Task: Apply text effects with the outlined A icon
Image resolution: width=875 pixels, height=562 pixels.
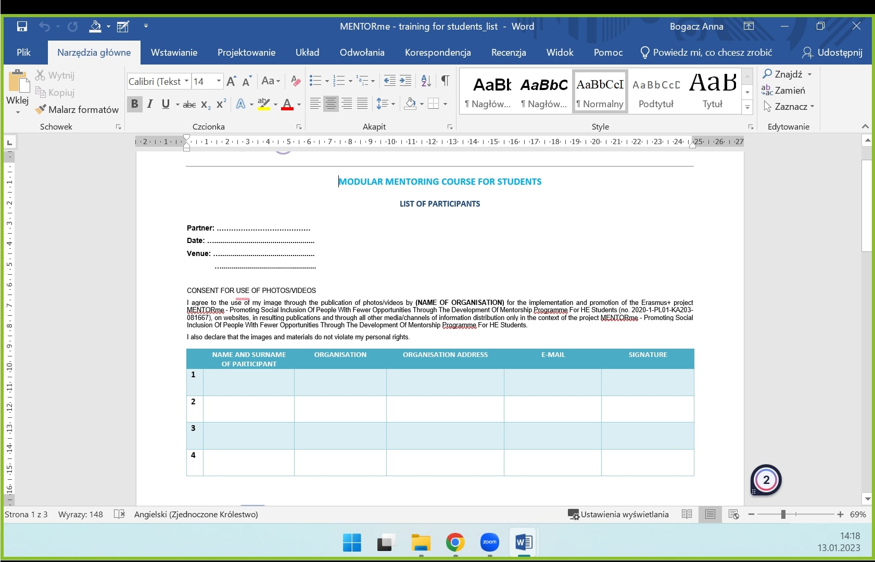Action: tap(240, 104)
